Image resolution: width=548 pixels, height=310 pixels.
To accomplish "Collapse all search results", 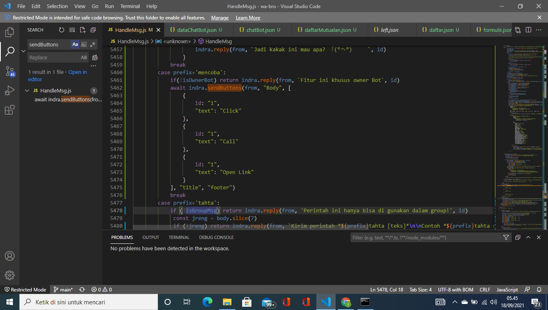I will [93, 29].
